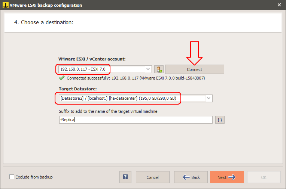Viewport: 286px width, 189px height.
Task: Open the curly braces variables button
Action: point(220,120)
